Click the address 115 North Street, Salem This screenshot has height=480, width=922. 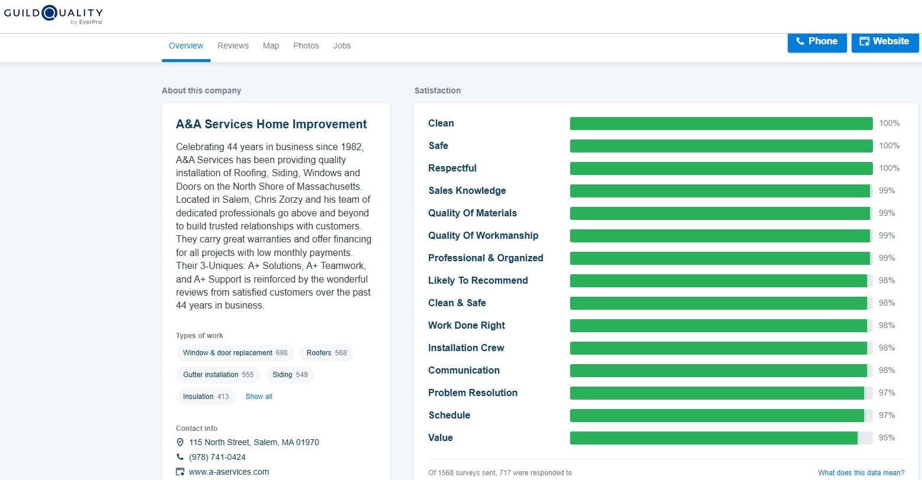point(254,442)
